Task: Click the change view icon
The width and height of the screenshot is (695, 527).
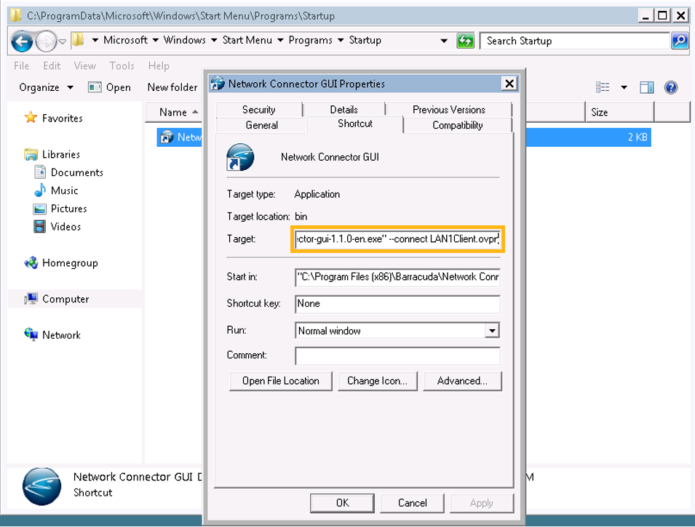Action: 603,87
